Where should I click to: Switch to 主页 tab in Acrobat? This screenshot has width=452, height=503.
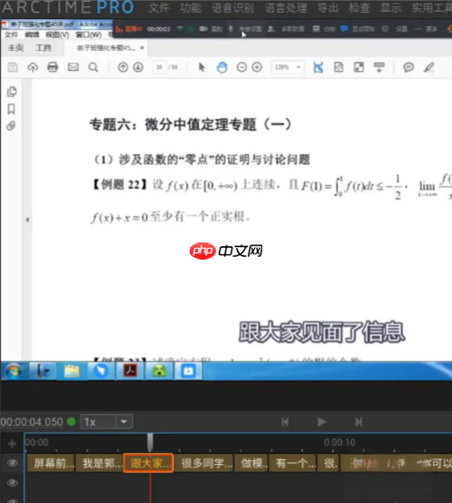point(15,48)
